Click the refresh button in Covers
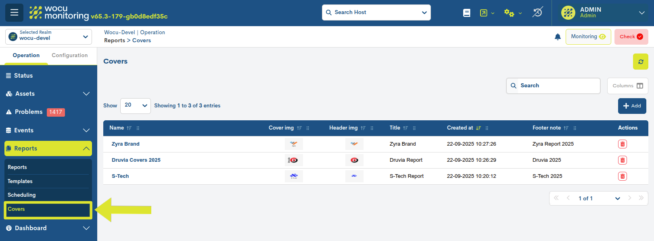The width and height of the screenshot is (654, 241). coord(640,62)
